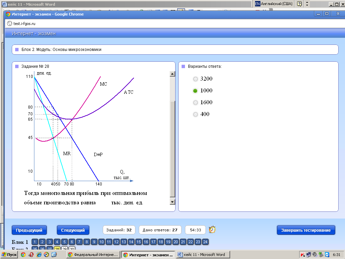Go to next question with Следующий
Image resolution: width=345 pixels, height=259 pixels.
(73, 230)
